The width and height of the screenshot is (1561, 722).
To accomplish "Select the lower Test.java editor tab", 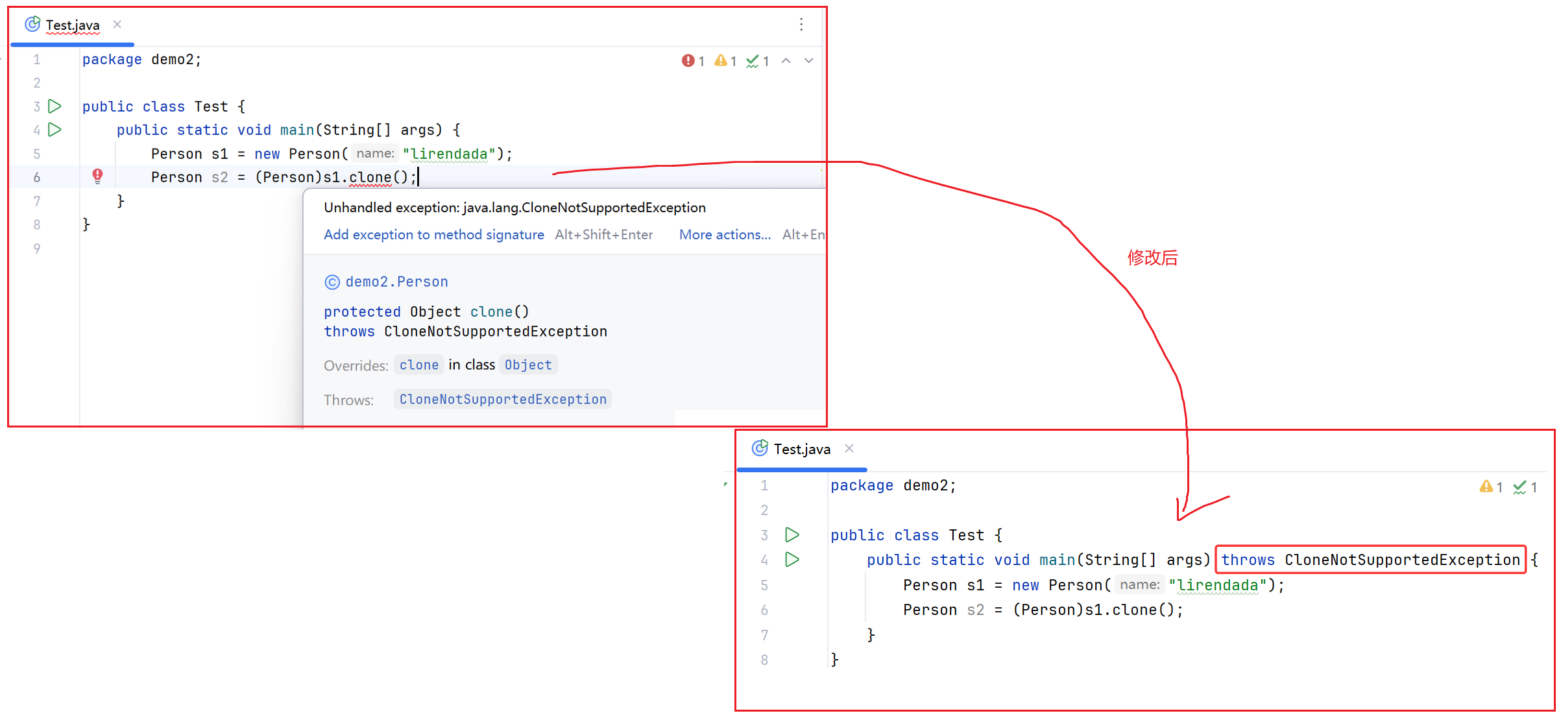I will click(801, 449).
